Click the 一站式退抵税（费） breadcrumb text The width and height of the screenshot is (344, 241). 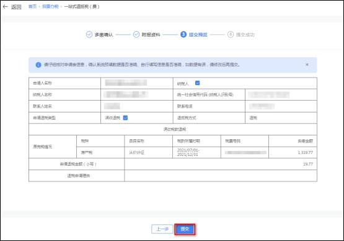click(82, 7)
